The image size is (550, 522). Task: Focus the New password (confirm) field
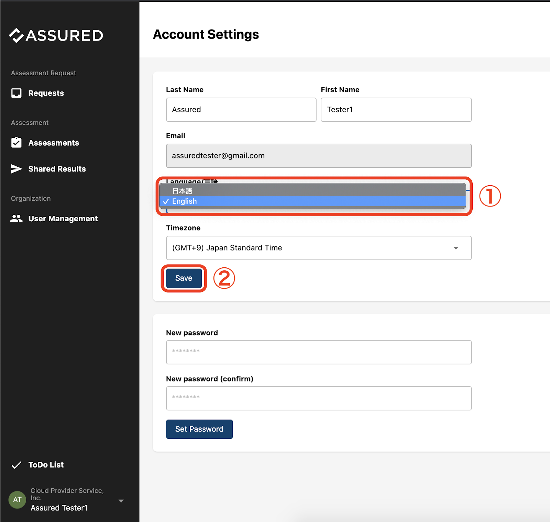(319, 398)
